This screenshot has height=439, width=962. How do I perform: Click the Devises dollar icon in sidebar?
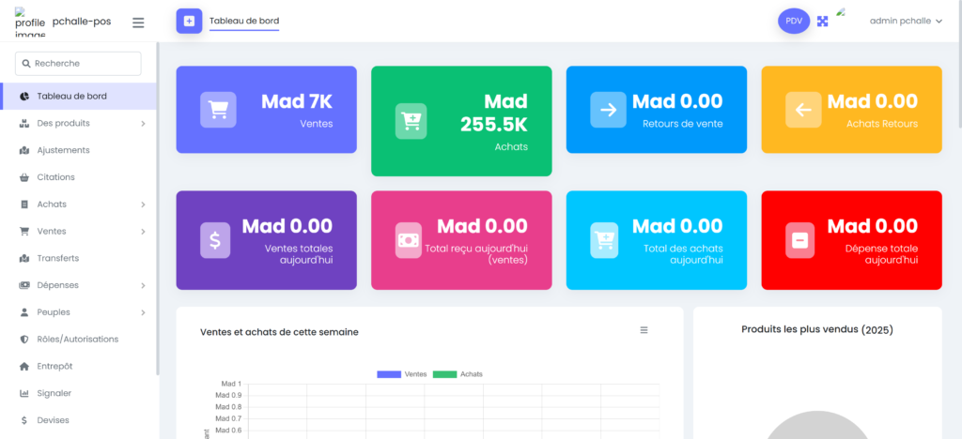pyautogui.click(x=24, y=420)
